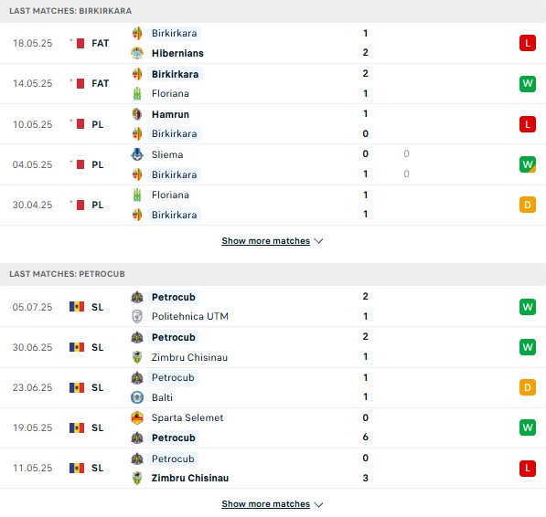Click green W badge for Sparta Selemet match
Image resolution: width=546 pixels, height=517 pixels.
tap(527, 427)
